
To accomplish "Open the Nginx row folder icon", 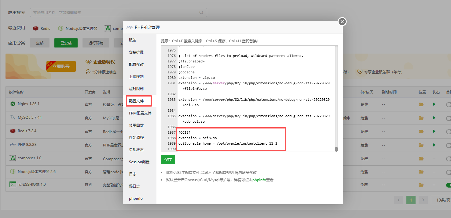I will point(421,104).
